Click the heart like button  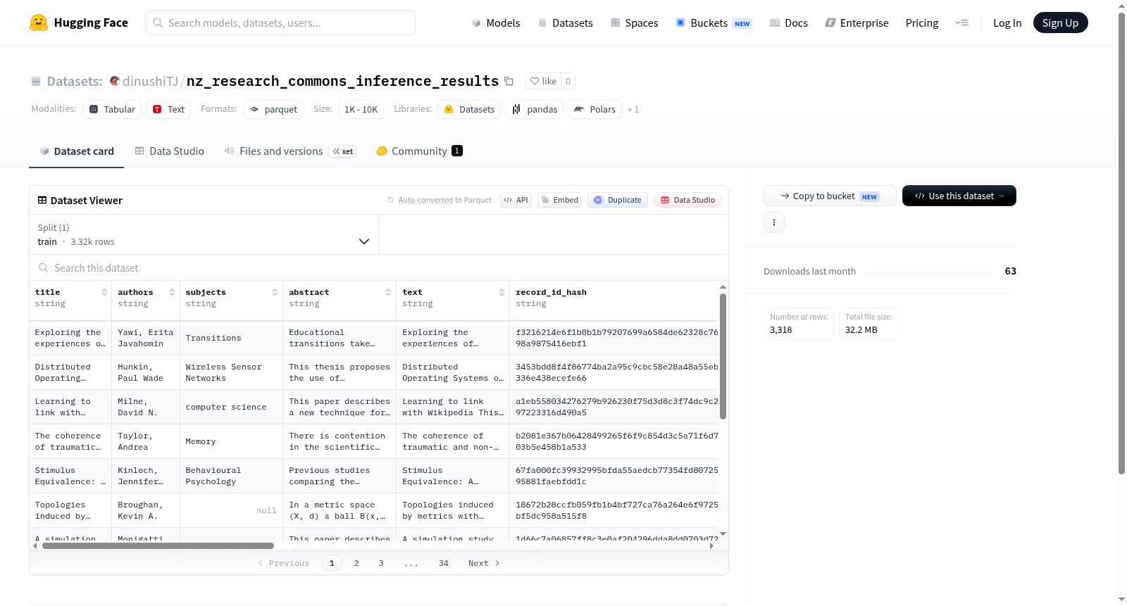pyautogui.click(x=543, y=81)
